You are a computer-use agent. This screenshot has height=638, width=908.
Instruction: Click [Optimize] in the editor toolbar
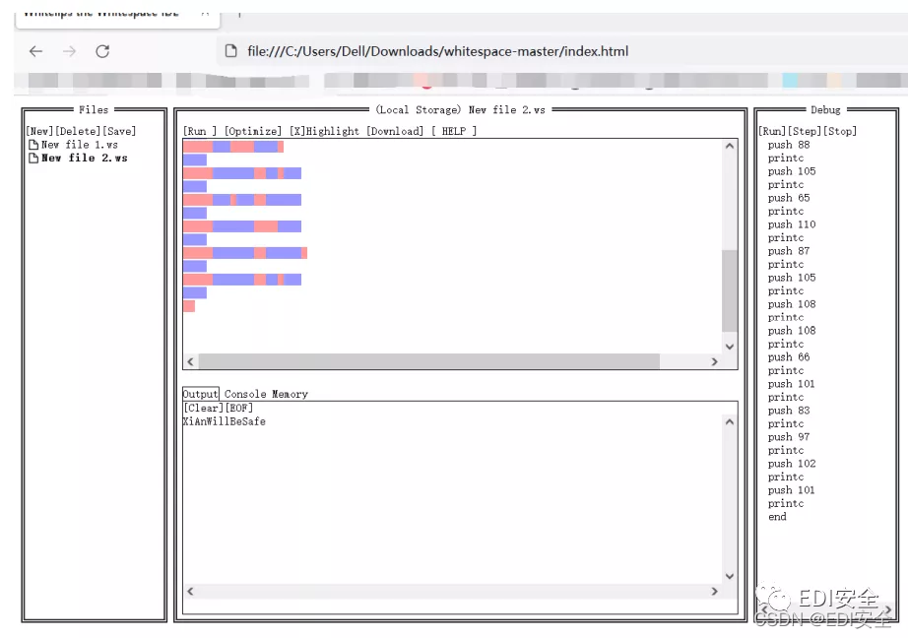253,131
